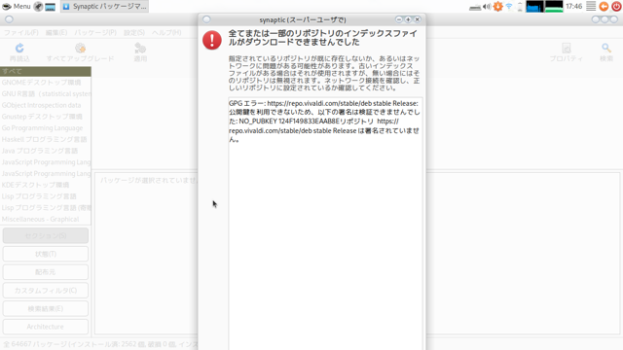Viewport: 623px width, 350px height.
Task: Click the show desktop panel icon
Action: pos(50,7)
